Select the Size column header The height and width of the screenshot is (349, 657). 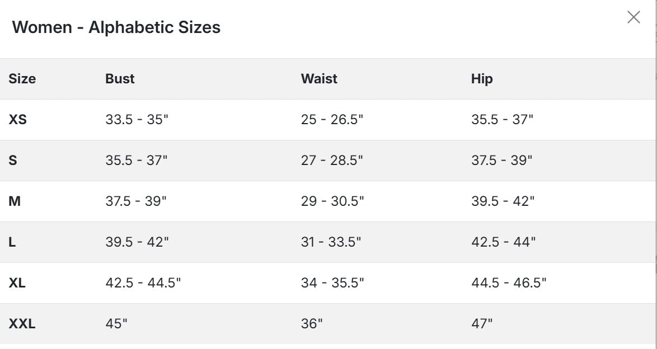point(22,79)
